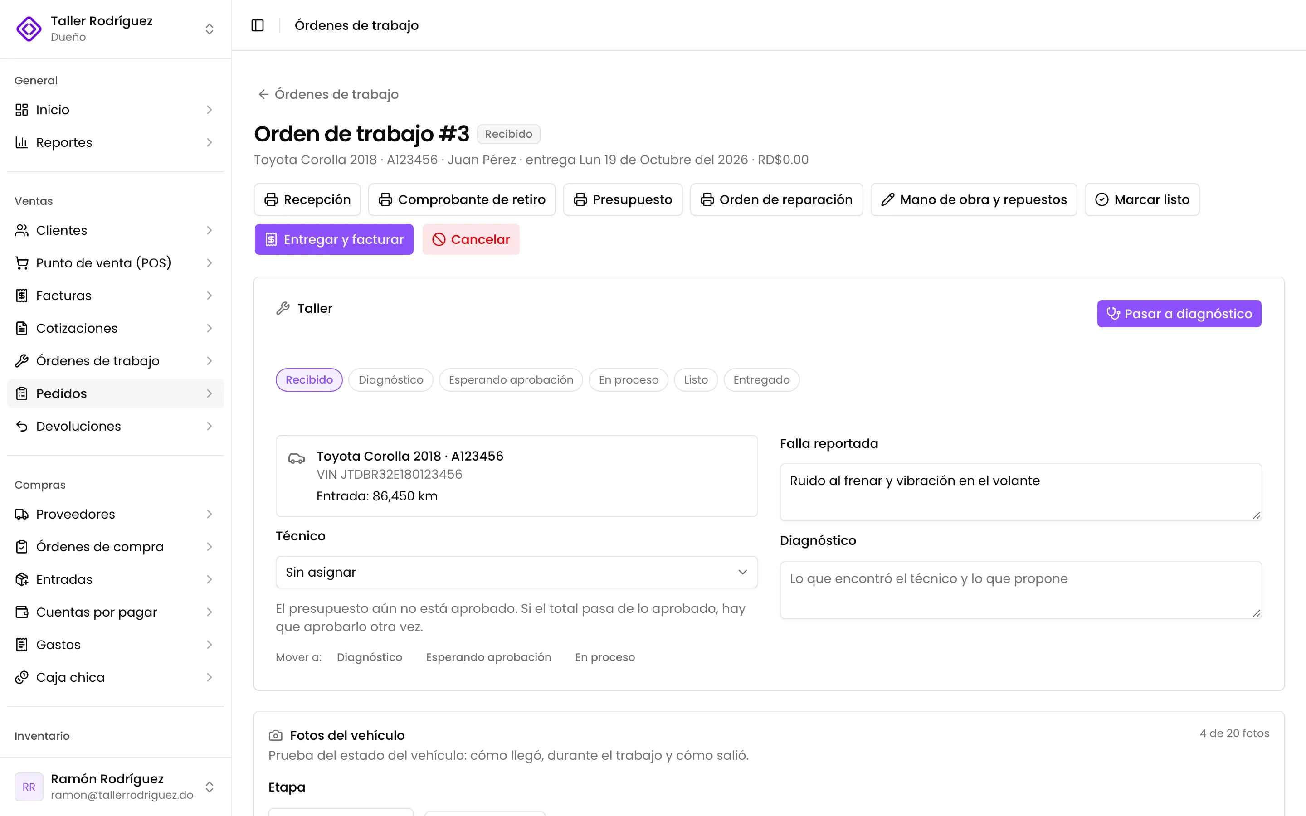Click the Entregar y facturar button
This screenshot has height=816, width=1306.
pos(334,240)
